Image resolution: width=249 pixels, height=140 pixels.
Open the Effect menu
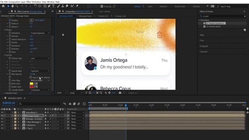click(29, 2)
